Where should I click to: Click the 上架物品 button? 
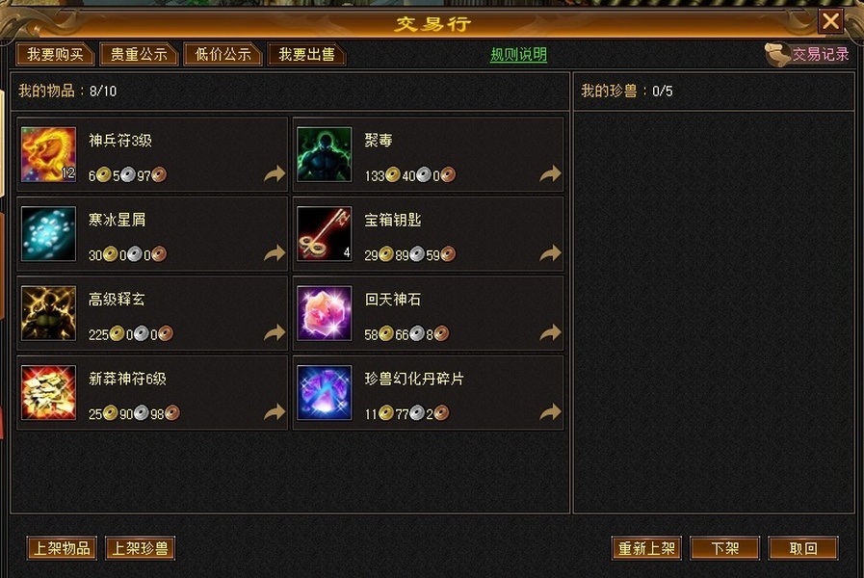pyautogui.click(x=62, y=548)
